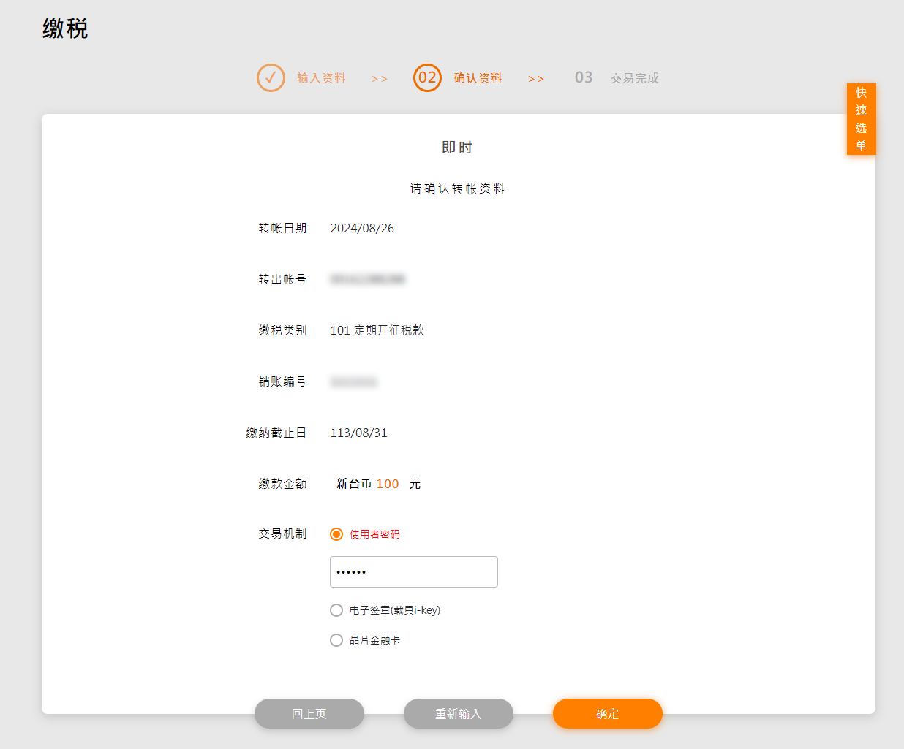
Task: Click the transfer date 2024/08/26
Action: (362, 228)
